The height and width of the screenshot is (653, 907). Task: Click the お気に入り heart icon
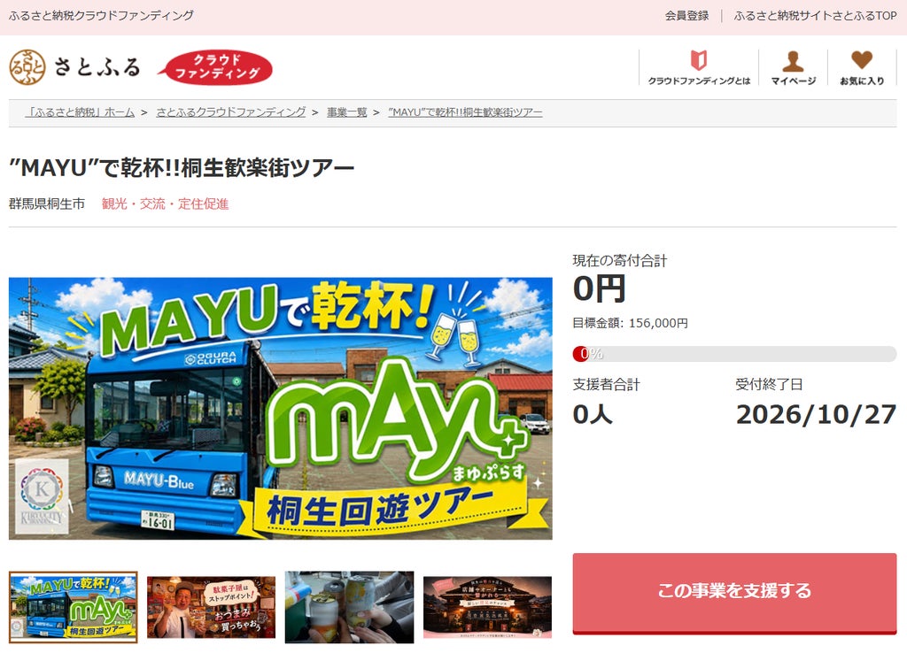862,59
